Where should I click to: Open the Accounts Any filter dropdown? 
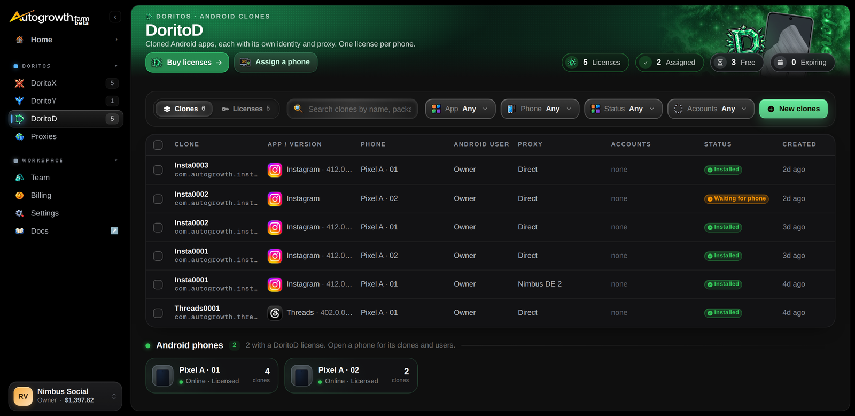point(711,109)
